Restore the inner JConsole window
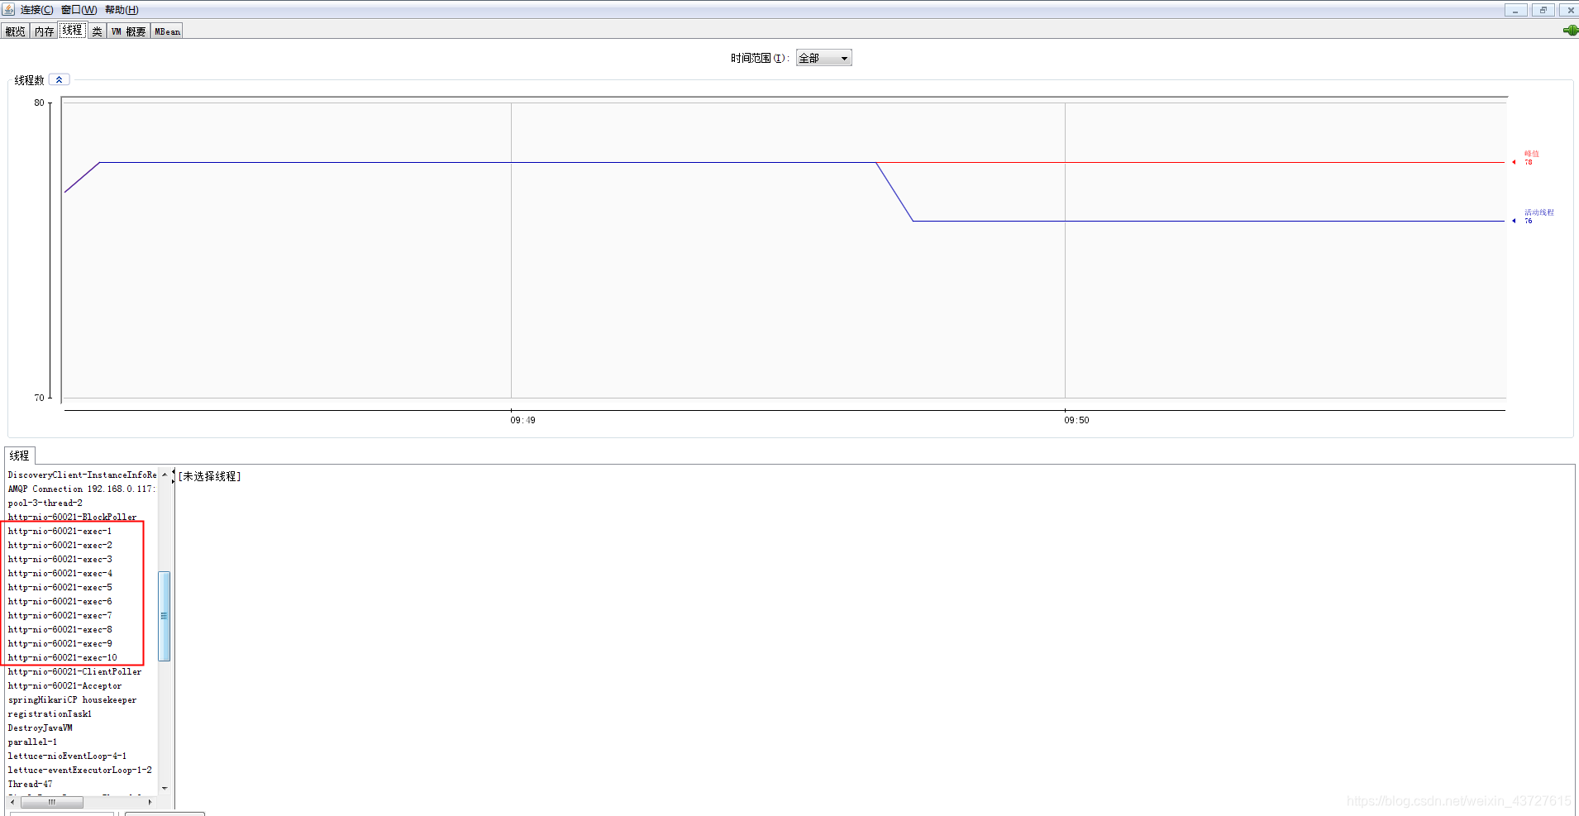 click(1543, 10)
